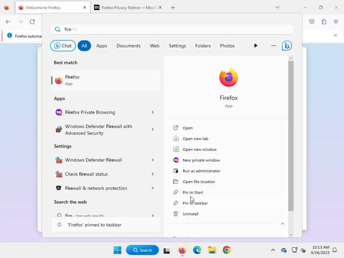Click the muted volume tray icon
The width and height of the screenshot is (344, 258).
click(303, 250)
